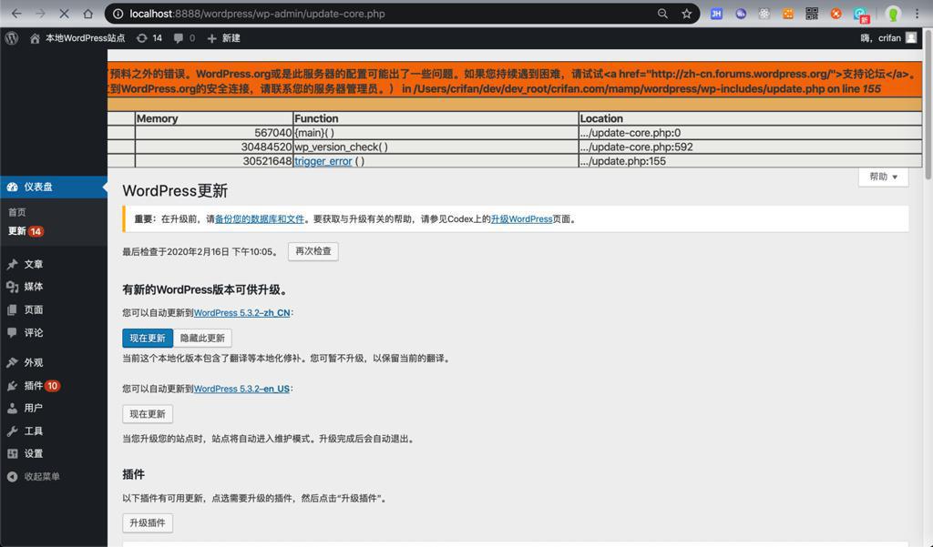
Task: Click the page vertical scrollbar
Action: [928, 104]
